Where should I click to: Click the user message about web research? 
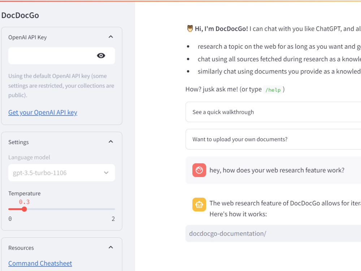277,170
